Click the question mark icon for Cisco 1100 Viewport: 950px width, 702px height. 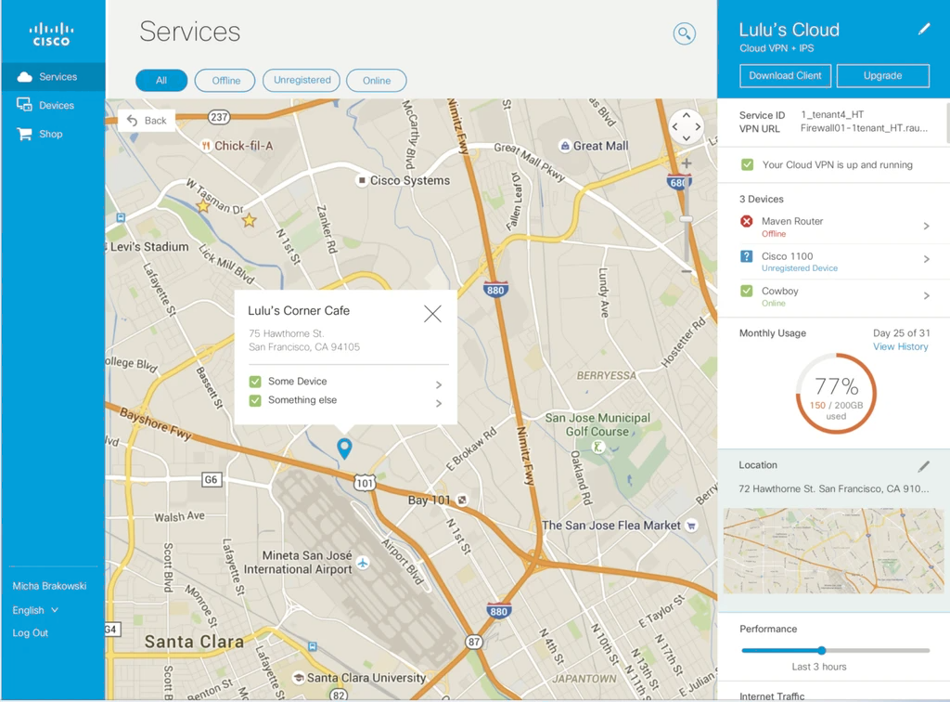[747, 256]
